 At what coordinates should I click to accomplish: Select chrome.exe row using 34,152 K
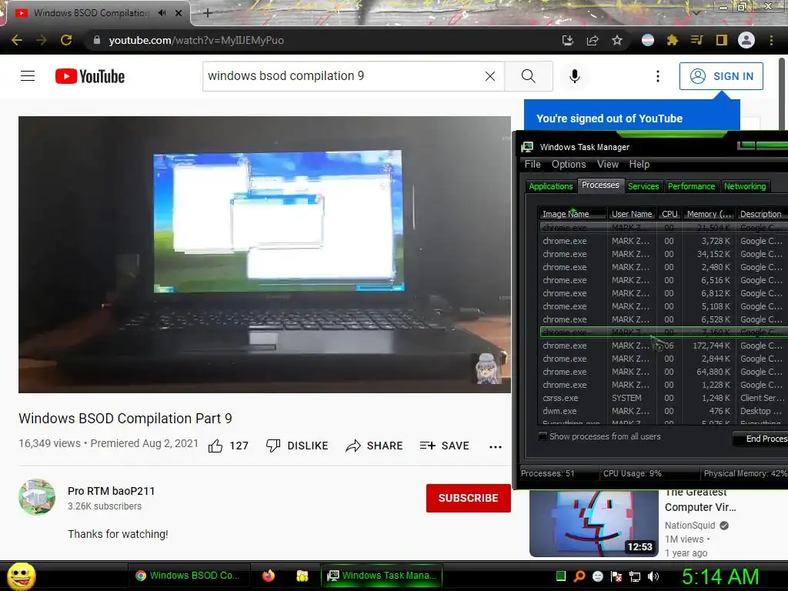[x=664, y=254]
